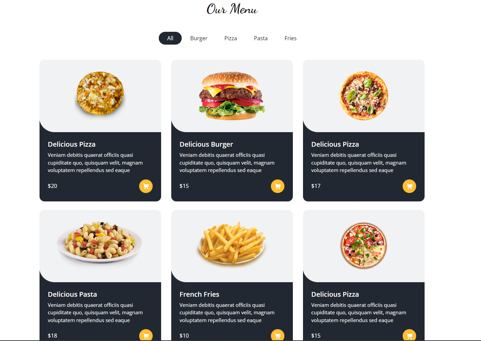Click the Our Menu heading

click(232, 9)
